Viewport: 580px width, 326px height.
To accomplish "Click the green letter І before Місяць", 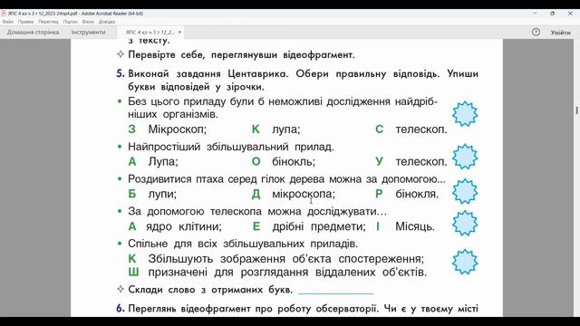I will point(378,226).
